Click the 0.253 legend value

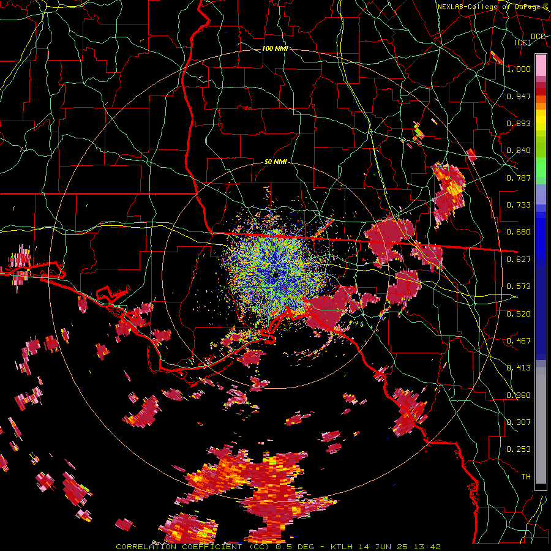(x=519, y=449)
